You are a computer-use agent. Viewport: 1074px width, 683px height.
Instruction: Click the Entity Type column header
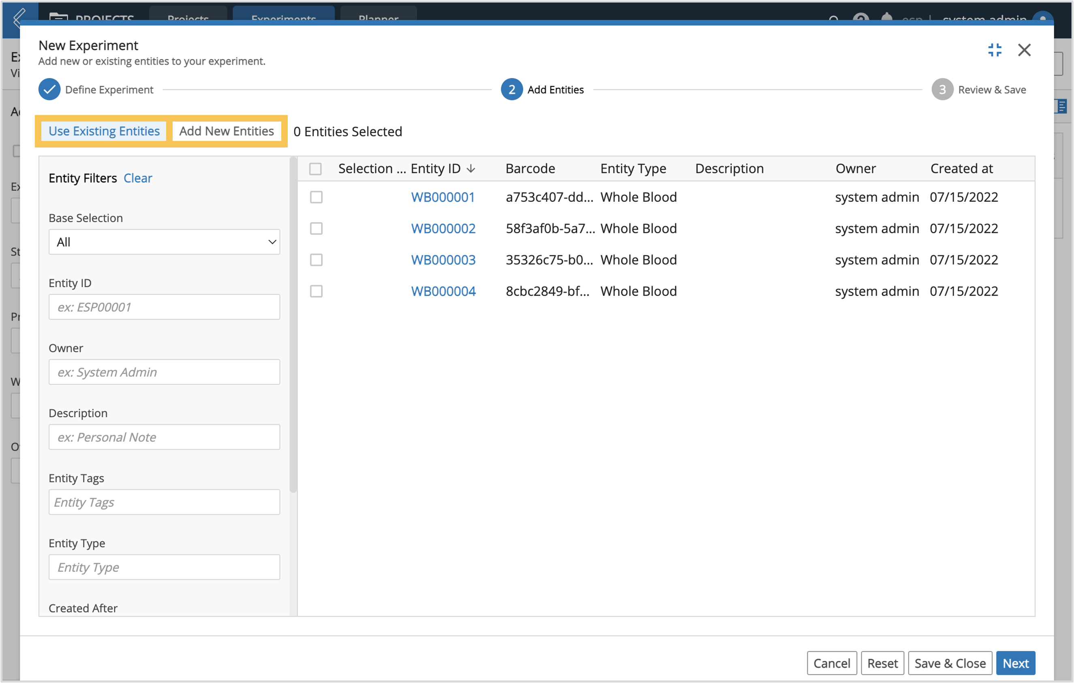click(x=633, y=169)
